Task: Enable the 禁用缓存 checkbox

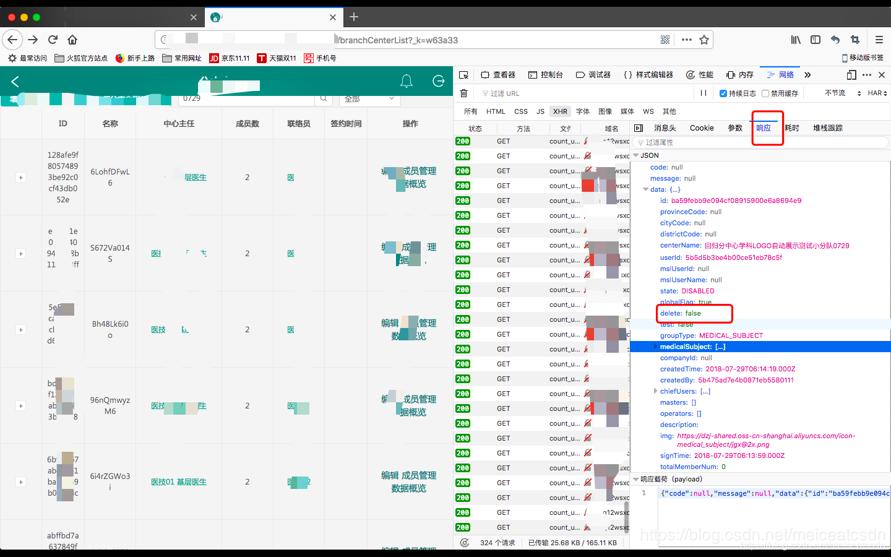Action: point(765,93)
